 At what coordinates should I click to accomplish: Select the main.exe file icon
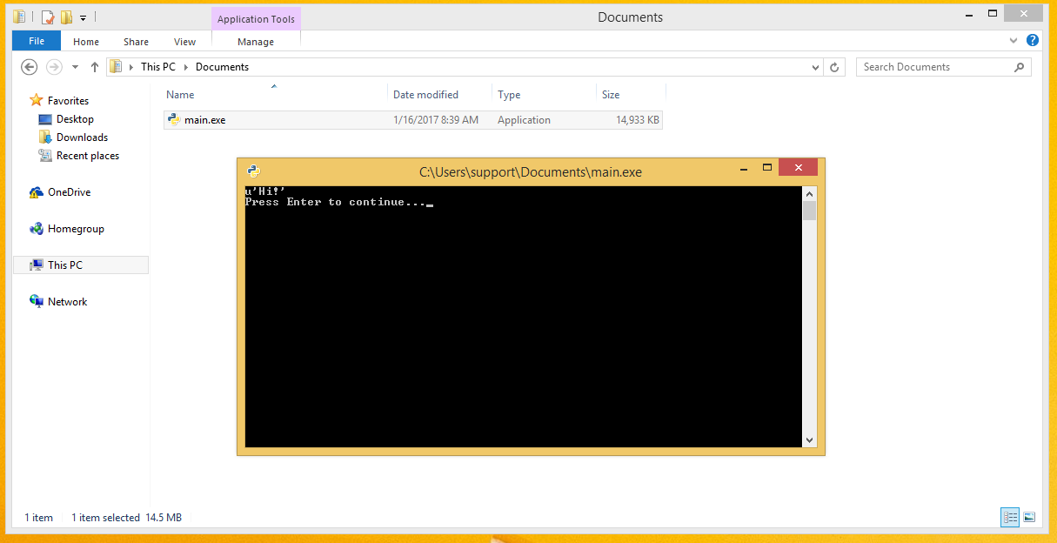[174, 120]
